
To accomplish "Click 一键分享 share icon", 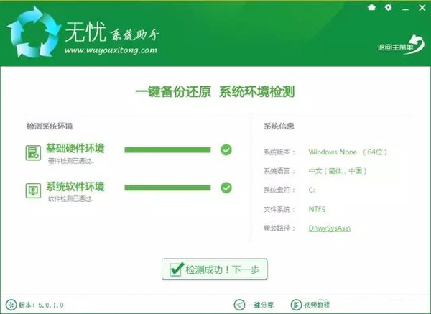I will point(239,305).
